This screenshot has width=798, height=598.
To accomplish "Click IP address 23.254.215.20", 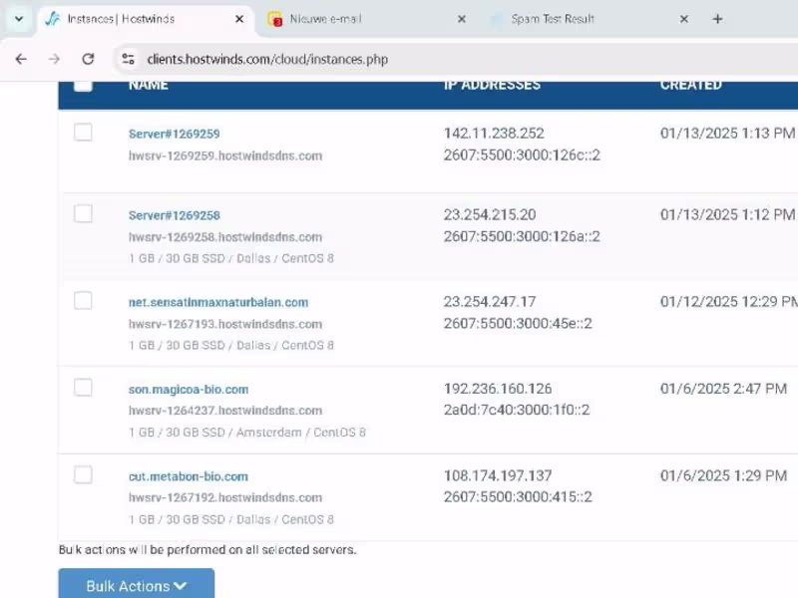I will tap(490, 214).
